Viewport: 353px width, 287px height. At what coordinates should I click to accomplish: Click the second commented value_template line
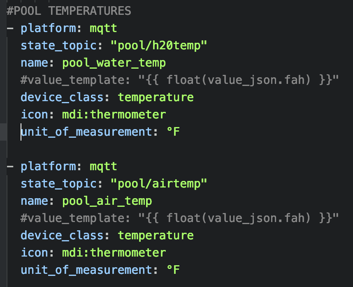(x=179, y=218)
